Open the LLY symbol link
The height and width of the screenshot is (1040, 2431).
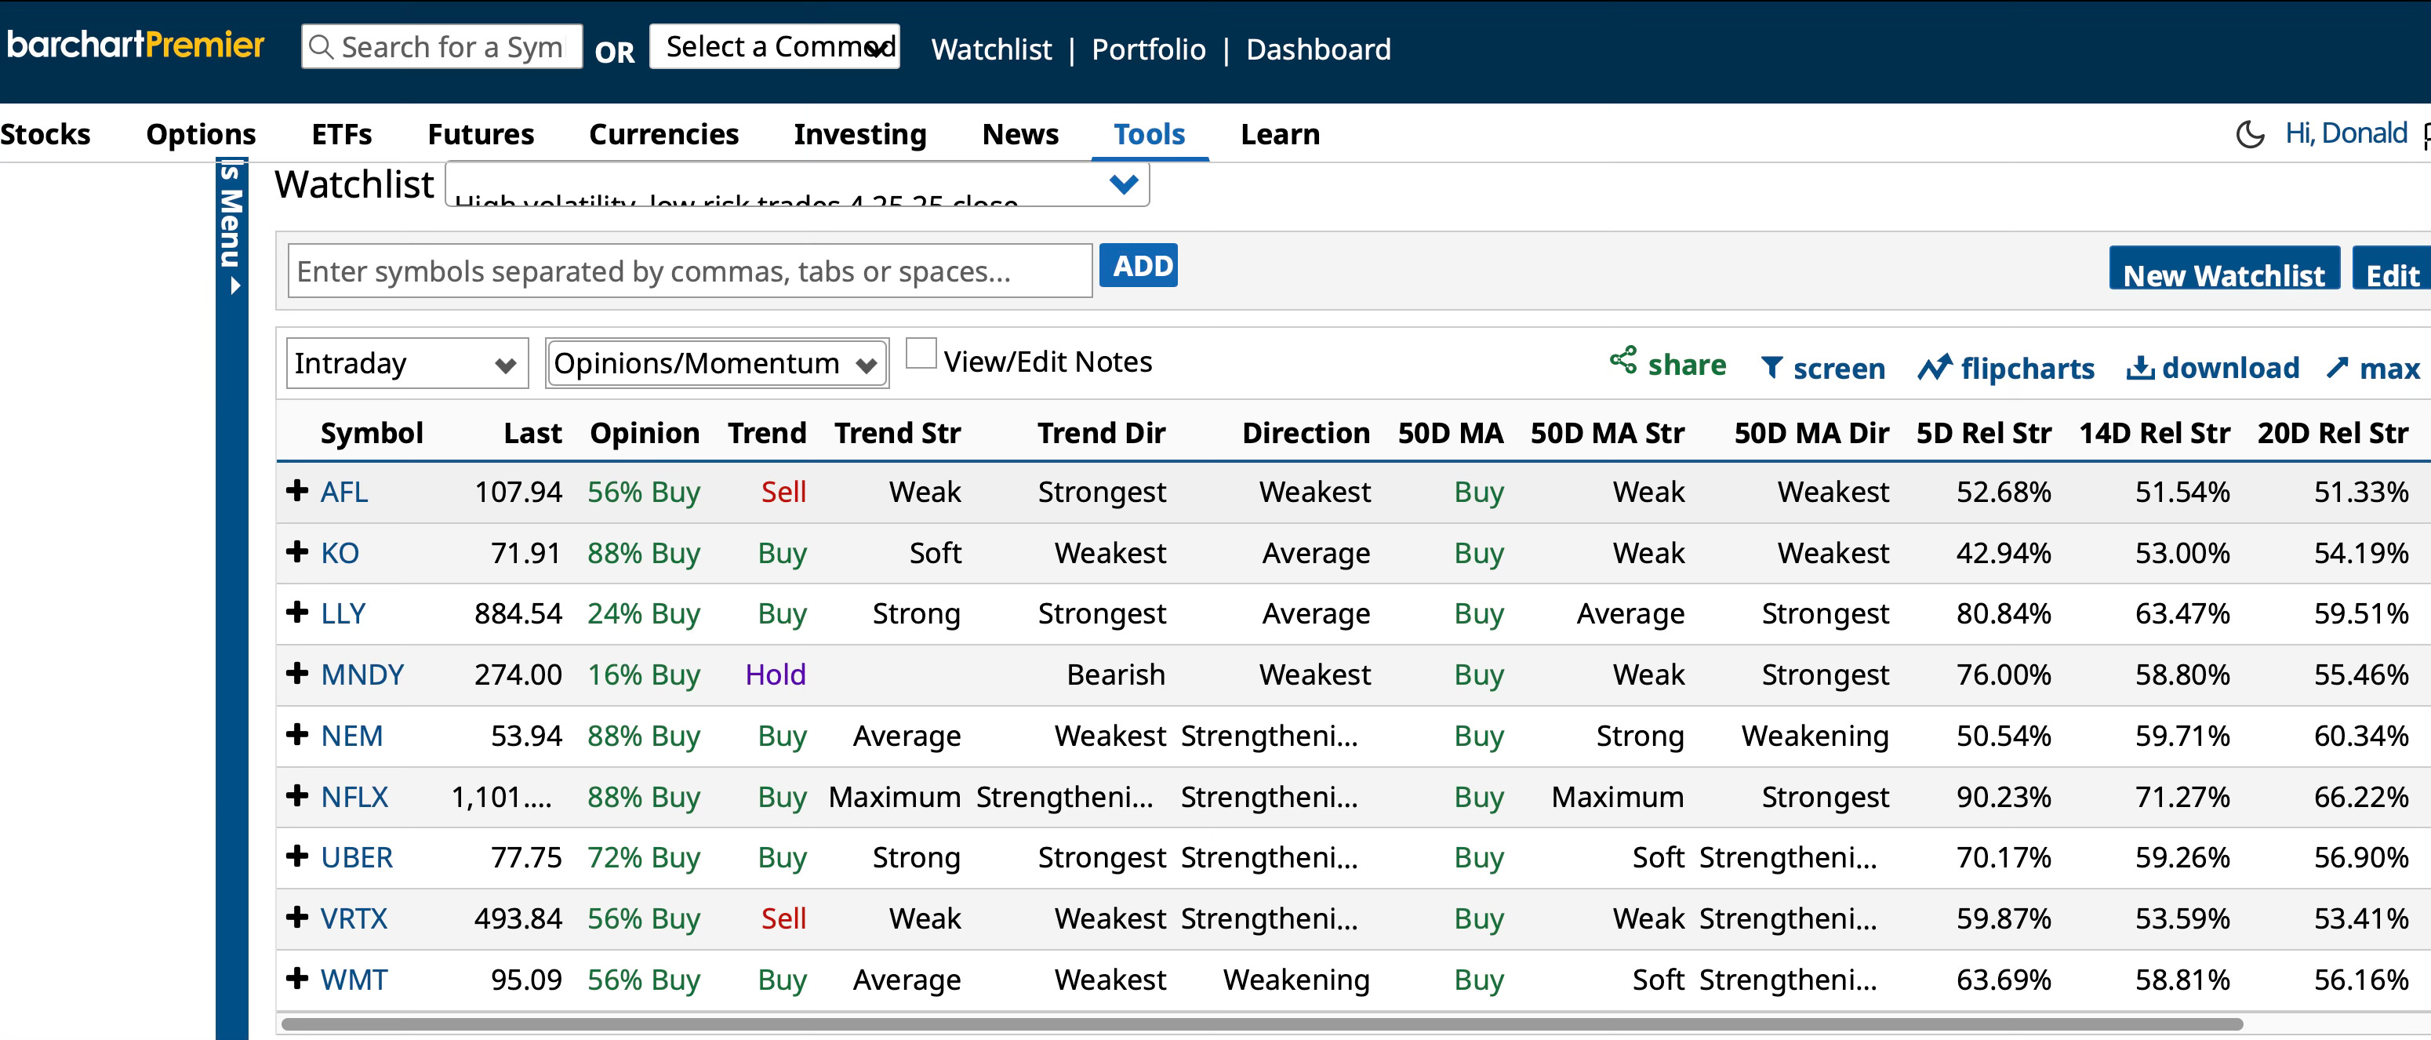(343, 613)
